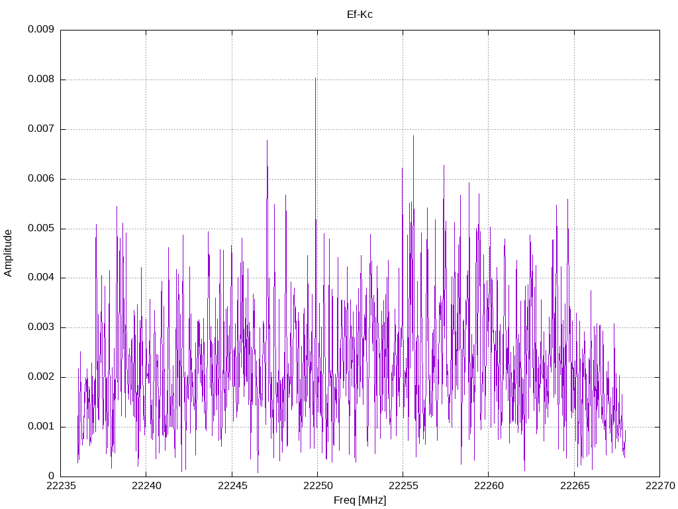Click the y-axis tick label 0.008
The image size is (678, 509).
pos(40,80)
